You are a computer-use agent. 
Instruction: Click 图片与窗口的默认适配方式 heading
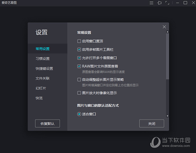(98, 105)
